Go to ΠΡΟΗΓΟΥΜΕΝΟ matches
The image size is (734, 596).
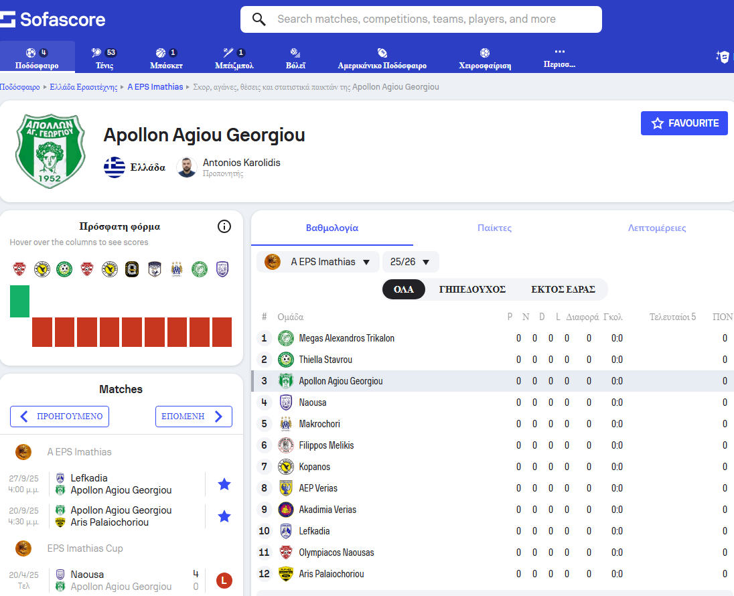(x=60, y=417)
